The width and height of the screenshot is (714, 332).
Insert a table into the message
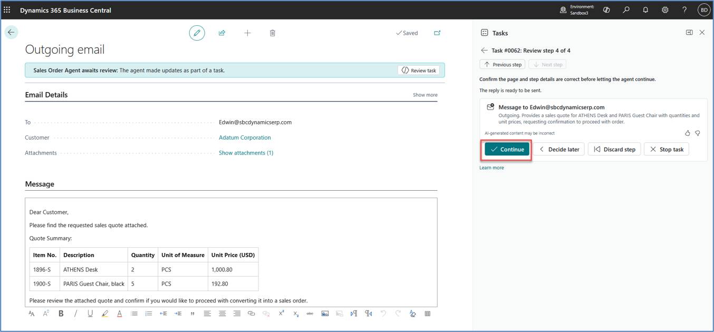[427, 314]
